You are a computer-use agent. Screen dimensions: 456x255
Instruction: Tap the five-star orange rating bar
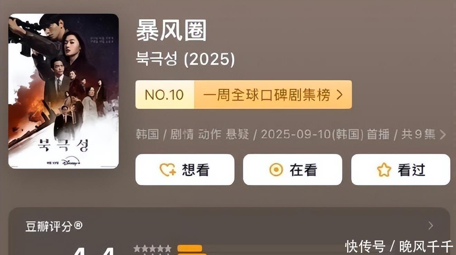click(x=190, y=248)
